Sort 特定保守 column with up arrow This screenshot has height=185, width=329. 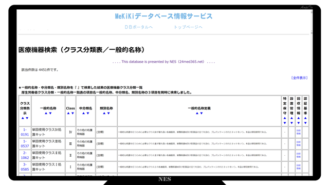pyautogui.click(x=285, y=118)
